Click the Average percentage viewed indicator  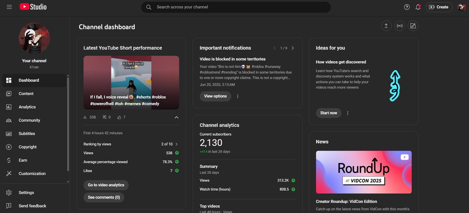(x=177, y=162)
